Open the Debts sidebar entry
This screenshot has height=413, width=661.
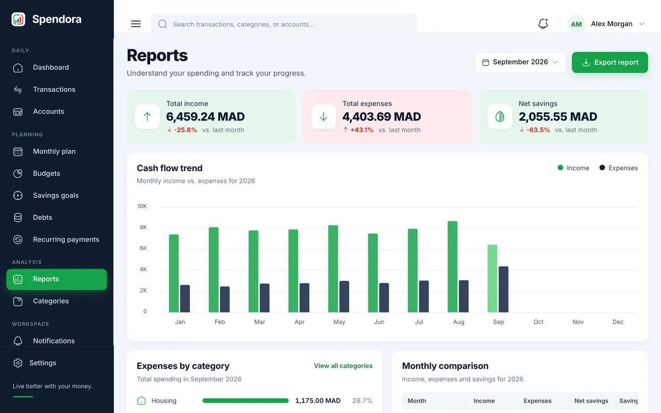(x=42, y=218)
